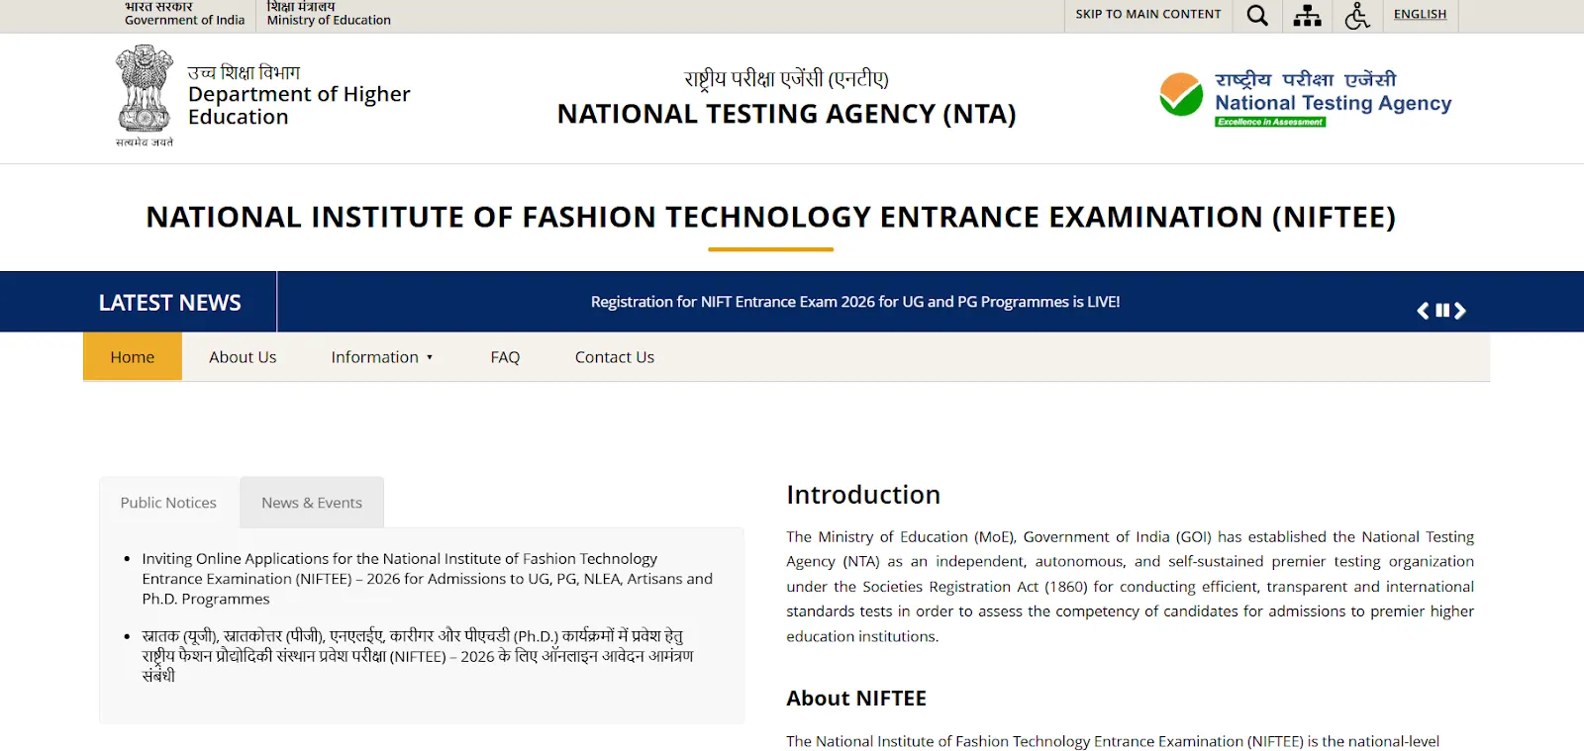Switch to the News & Events tab
Viewport: 1584px width, 751px height.
tap(312, 503)
